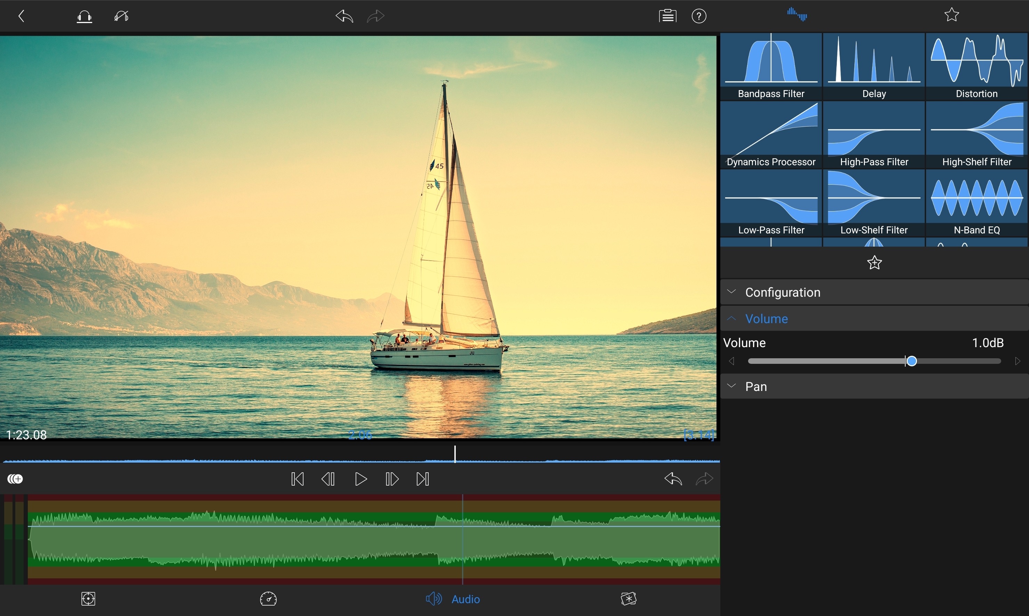
Task: Open the frame and fit tab icon
Action: pos(88,599)
